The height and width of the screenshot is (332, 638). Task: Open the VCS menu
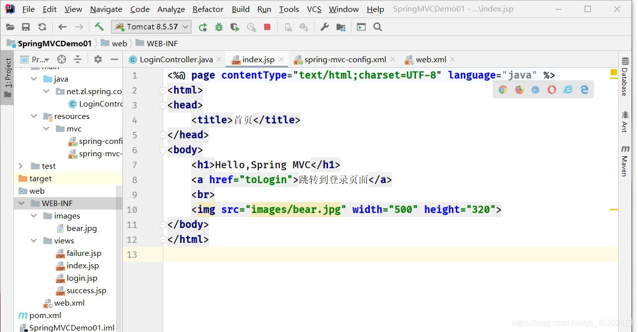314,9
